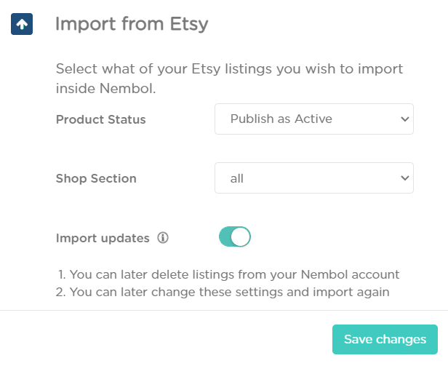Click the 'Select what of your Etsy listings' description
The image size is (448, 366).
pyautogui.click(x=229, y=69)
